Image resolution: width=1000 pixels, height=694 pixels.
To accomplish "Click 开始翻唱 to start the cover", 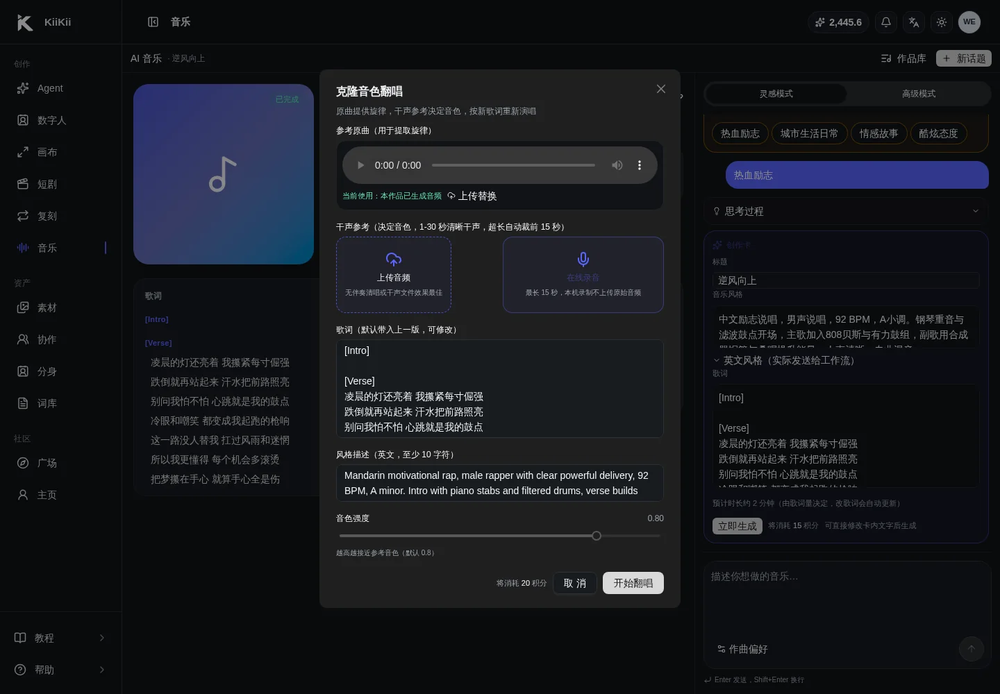I will click(633, 583).
